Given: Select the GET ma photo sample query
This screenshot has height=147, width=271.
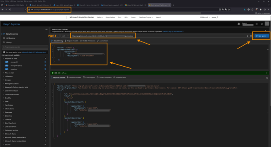Looking at the screenshot, I should click(x=14, y=69).
